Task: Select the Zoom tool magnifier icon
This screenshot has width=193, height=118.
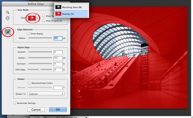Action: tap(8, 12)
